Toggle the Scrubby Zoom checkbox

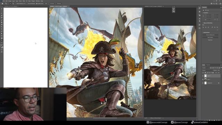coord(36,3)
